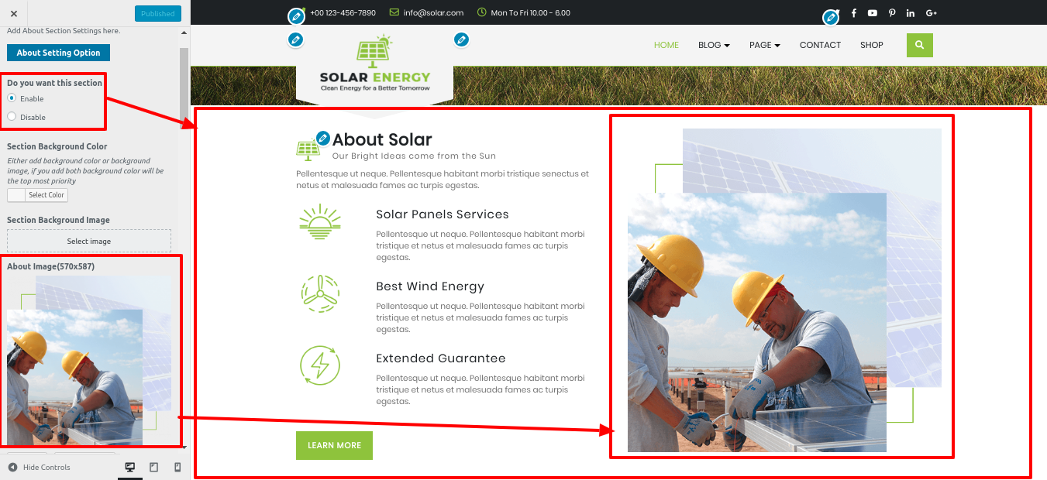Open the YouTube social icon
The height and width of the screenshot is (480, 1047).
873,12
